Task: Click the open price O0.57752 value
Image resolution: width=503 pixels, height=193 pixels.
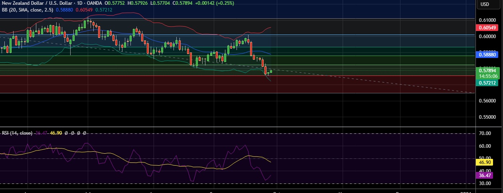Action: click(115, 3)
